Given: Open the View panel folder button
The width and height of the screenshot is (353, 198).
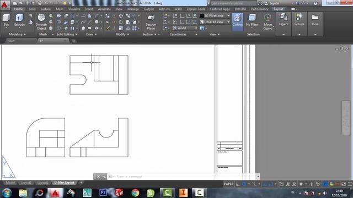Looking at the screenshot, I should pos(315,20).
